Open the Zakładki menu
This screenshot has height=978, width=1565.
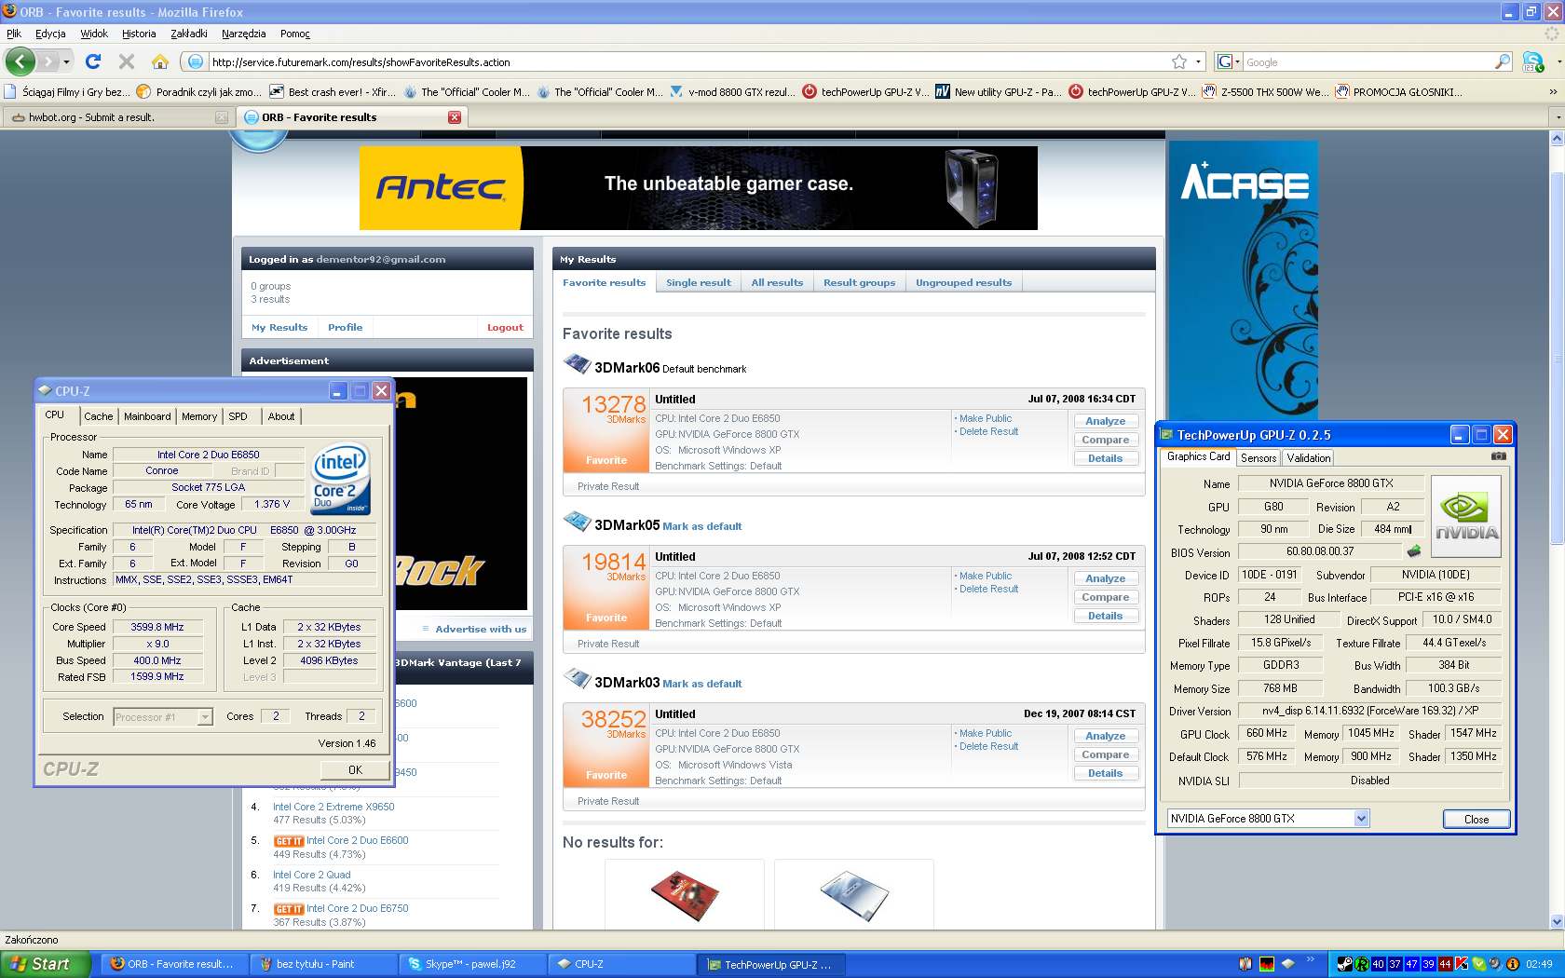pyautogui.click(x=189, y=34)
